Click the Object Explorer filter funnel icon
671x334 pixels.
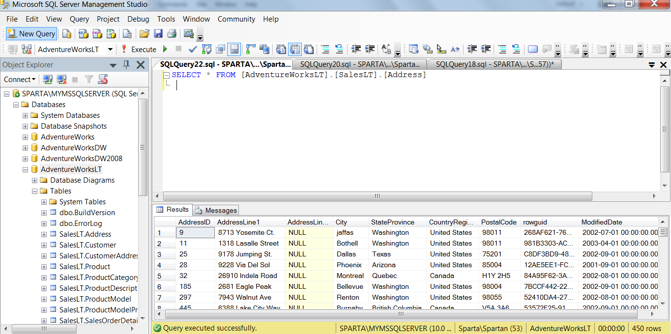(x=88, y=80)
